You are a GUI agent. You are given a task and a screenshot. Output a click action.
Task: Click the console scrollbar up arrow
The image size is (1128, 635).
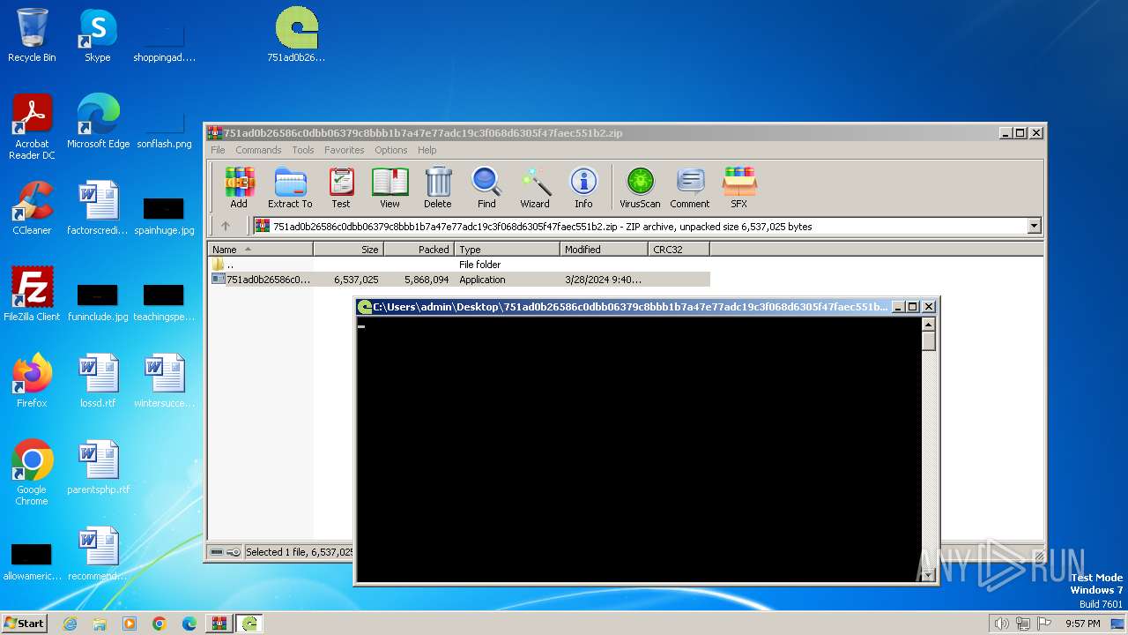point(928,324)
